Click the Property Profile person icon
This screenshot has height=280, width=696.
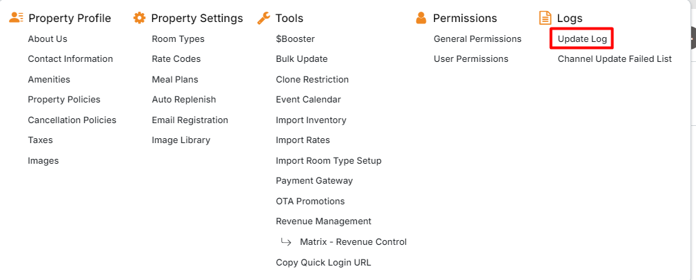pyautogui.click(x=17, y=18)
